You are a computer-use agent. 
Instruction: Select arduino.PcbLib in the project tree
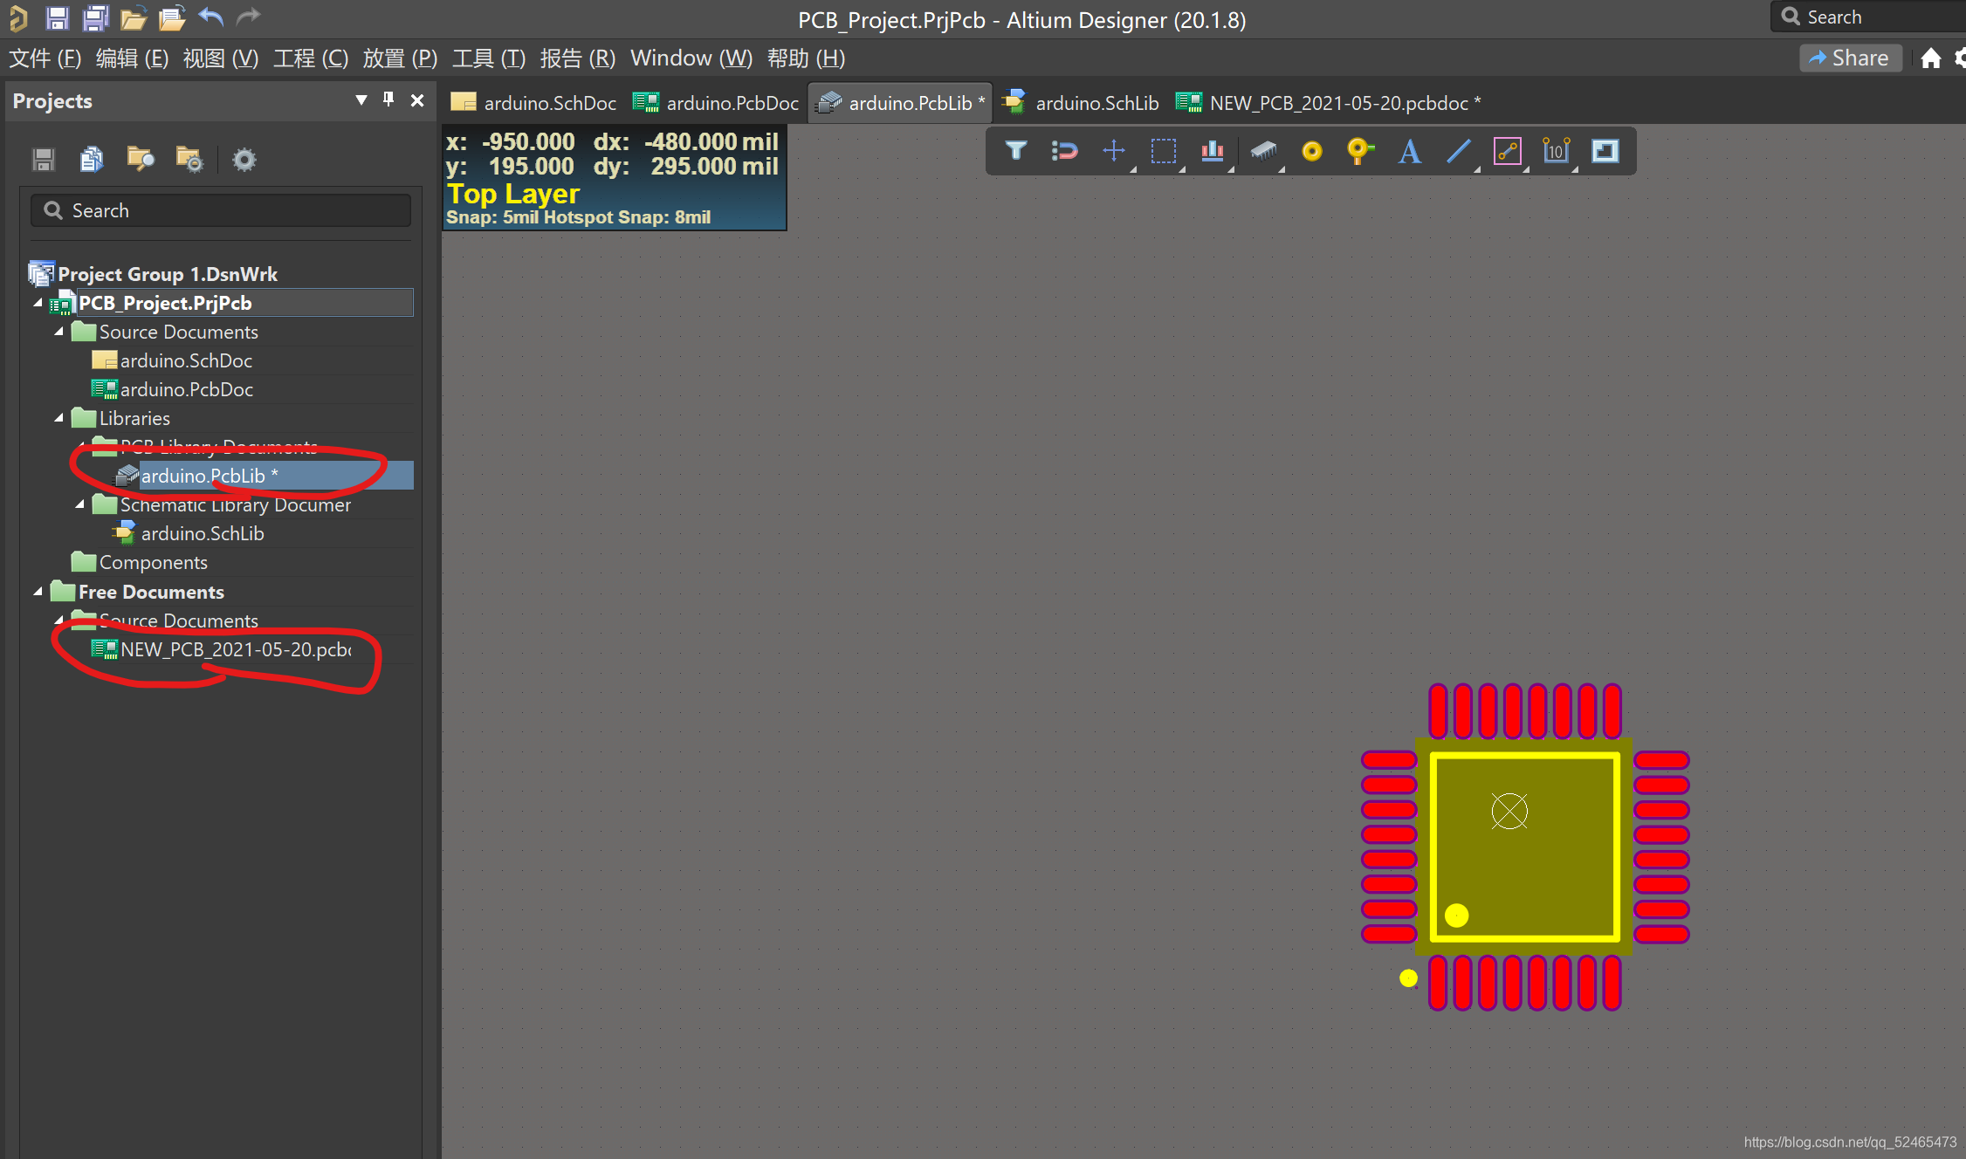click(210, 476)
